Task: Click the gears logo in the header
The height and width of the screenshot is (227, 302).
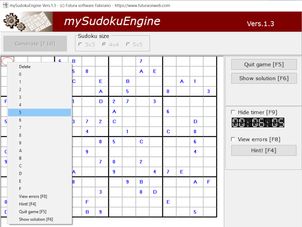Action: (x=11, y=21)
